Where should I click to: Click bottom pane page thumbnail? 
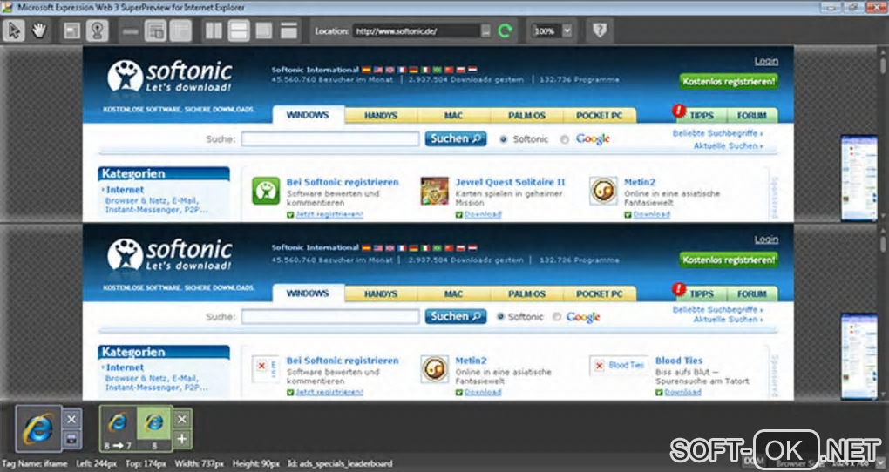tap(859, 356)
